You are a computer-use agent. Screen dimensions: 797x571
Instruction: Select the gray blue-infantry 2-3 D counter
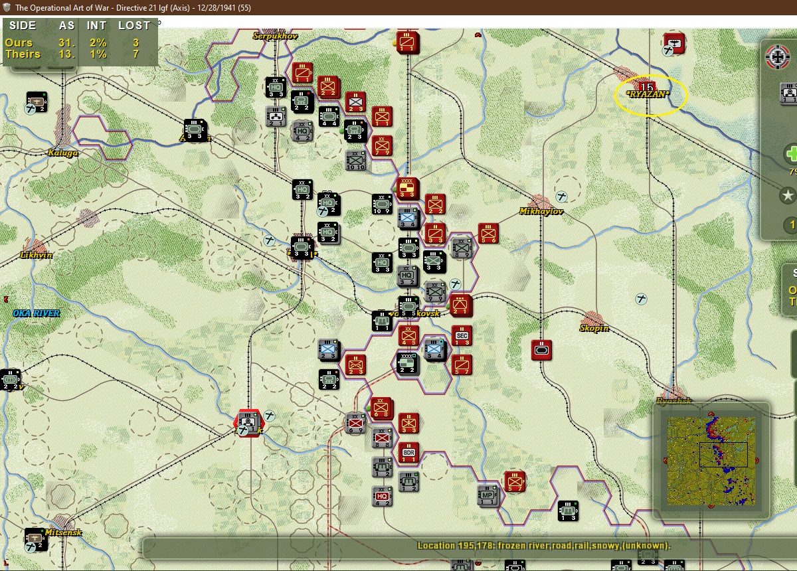[x=329, y=349]
